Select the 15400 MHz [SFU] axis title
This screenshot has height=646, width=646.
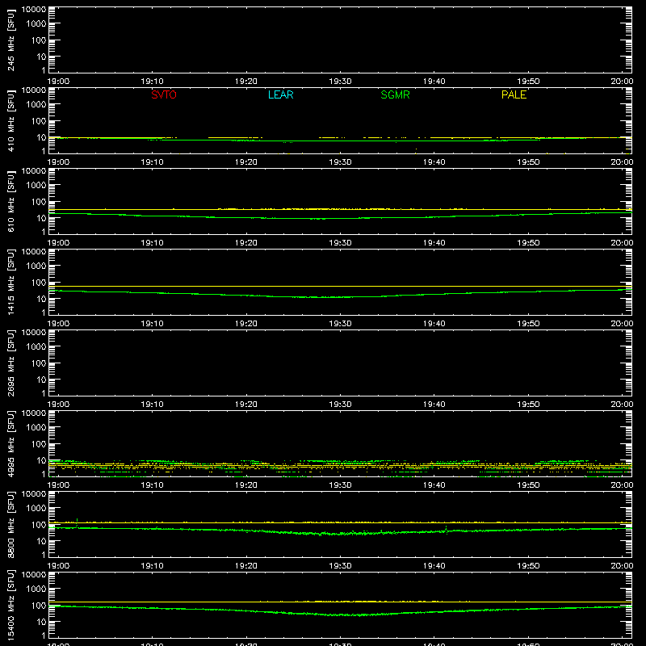(10, 606)
